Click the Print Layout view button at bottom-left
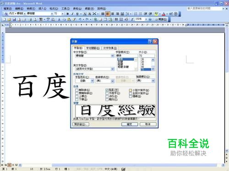The width and height of the screenshot is (229, 171). (x=9, y=165)
